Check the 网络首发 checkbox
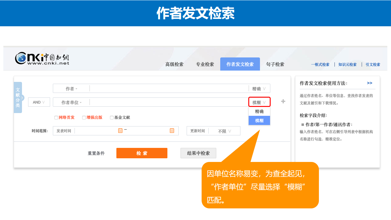 56,118
